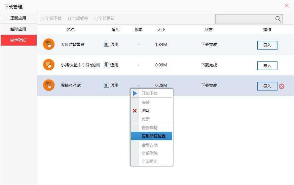Open the 正版应用 tab
294x185 pixels.
(x=18, y=18)
